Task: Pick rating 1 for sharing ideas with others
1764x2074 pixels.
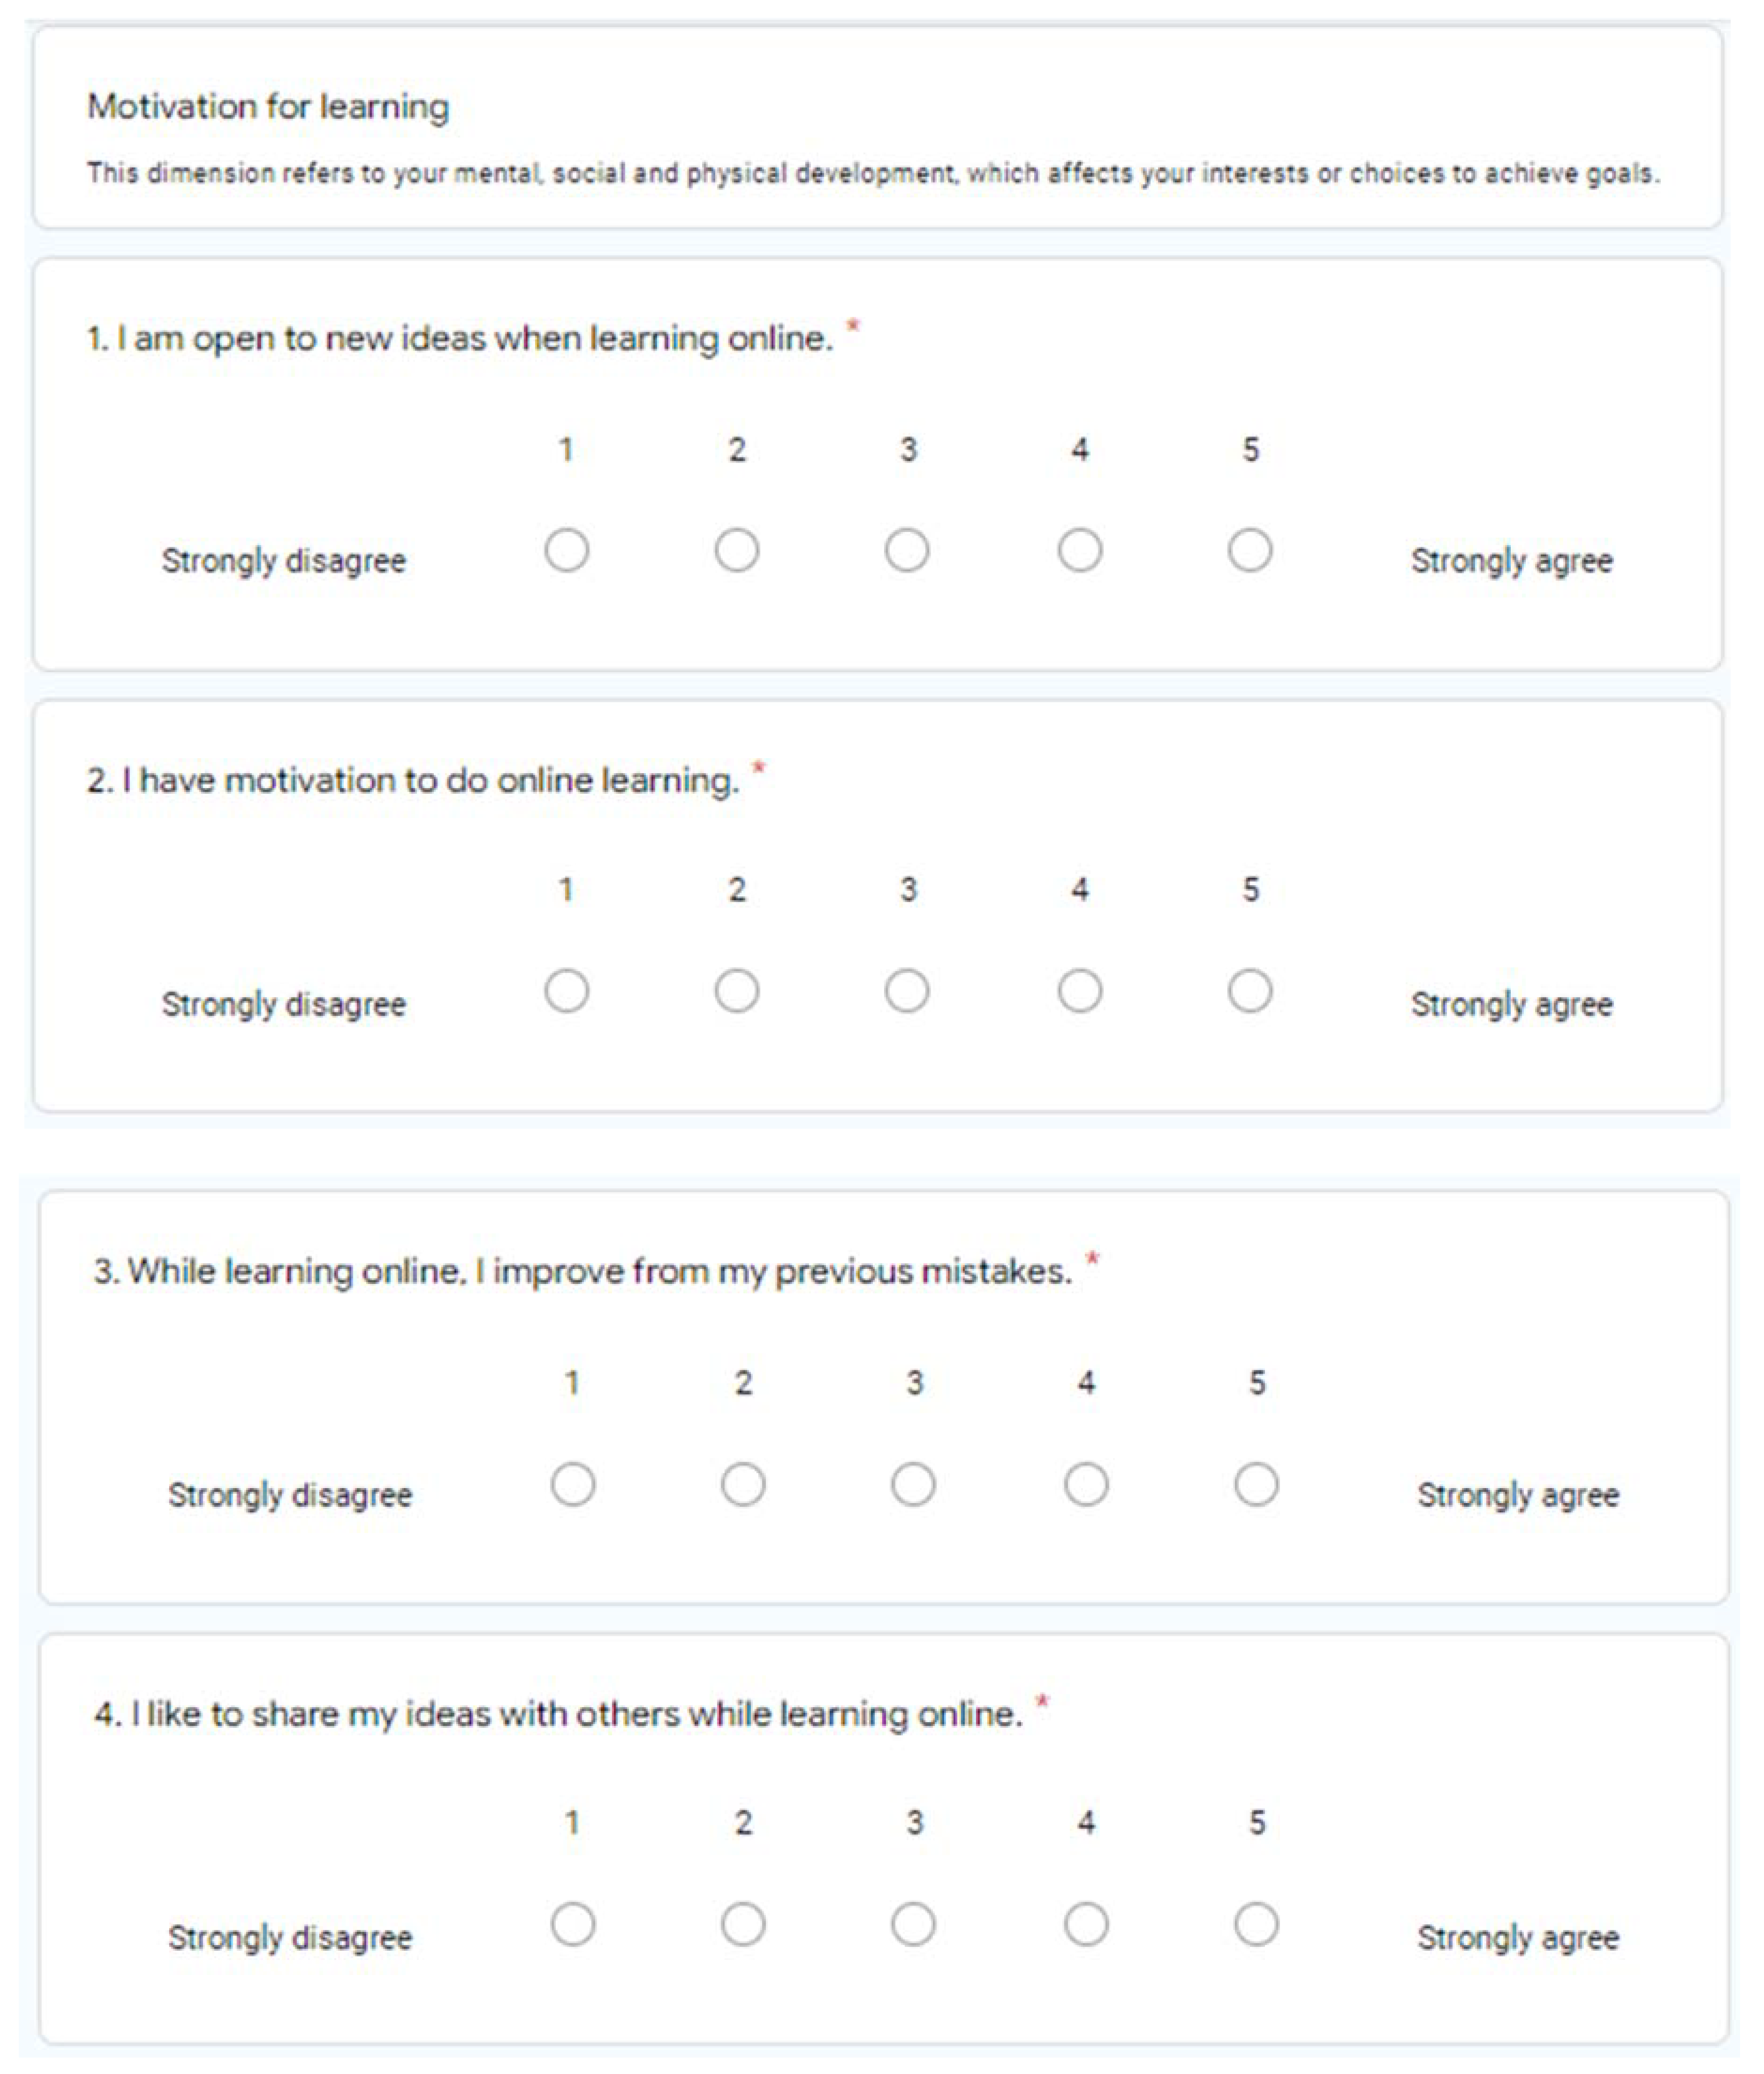Action: pyautogui.click(x=572, y=1924)
